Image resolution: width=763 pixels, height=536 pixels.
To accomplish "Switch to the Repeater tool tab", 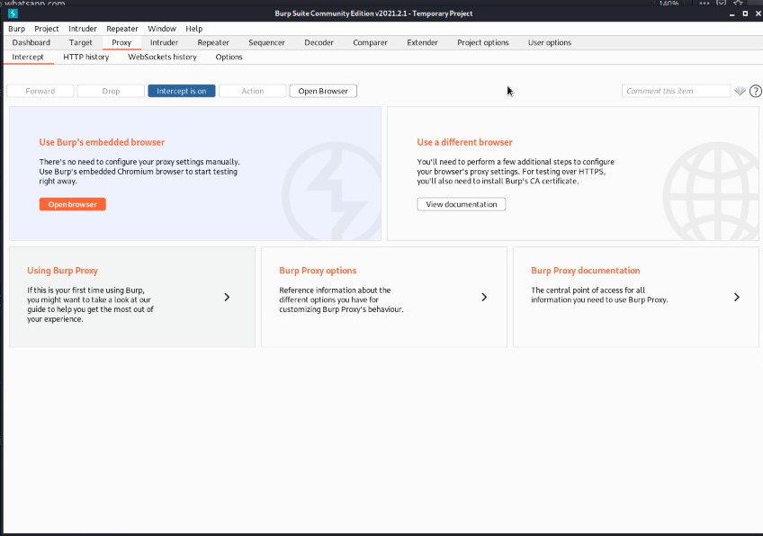I will pyautogui.click(x=213, y=43).
